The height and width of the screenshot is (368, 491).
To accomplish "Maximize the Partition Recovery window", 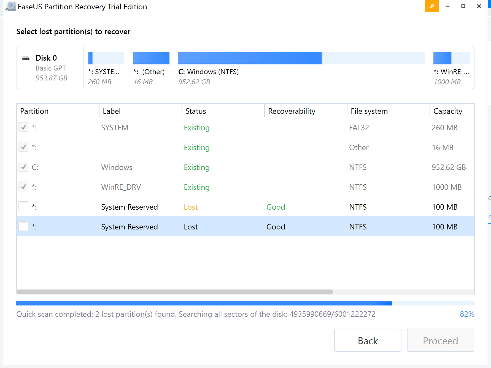I will pyautogui.click(x=463, y=6).
